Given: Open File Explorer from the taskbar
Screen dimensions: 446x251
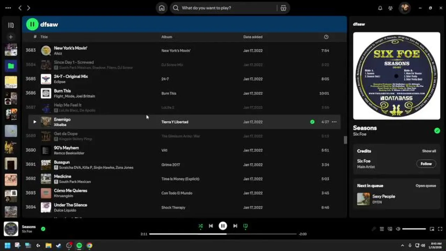Looking at the screenshot, I should pyautogui.click(x=49, y=245).
